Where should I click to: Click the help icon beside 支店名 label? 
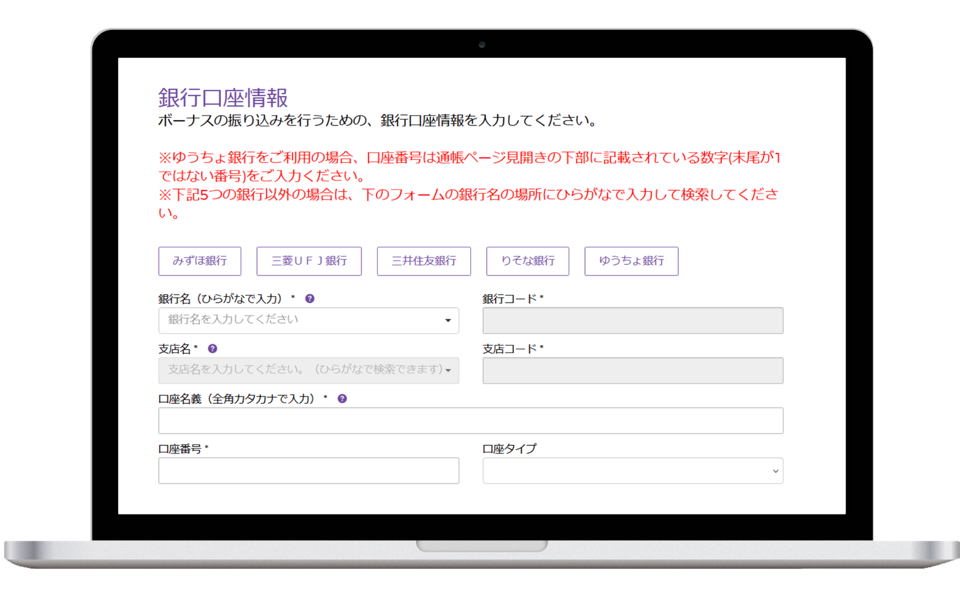[212, 349]
